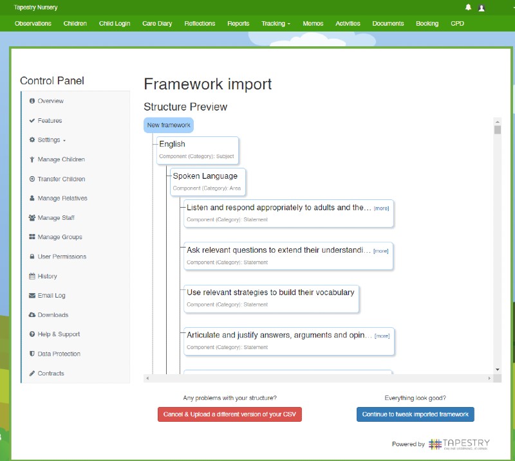The height and width of the screenshot is (461, 515).
Task: Click the vertical scrollbar of structure preview
Action: [497, 244]
